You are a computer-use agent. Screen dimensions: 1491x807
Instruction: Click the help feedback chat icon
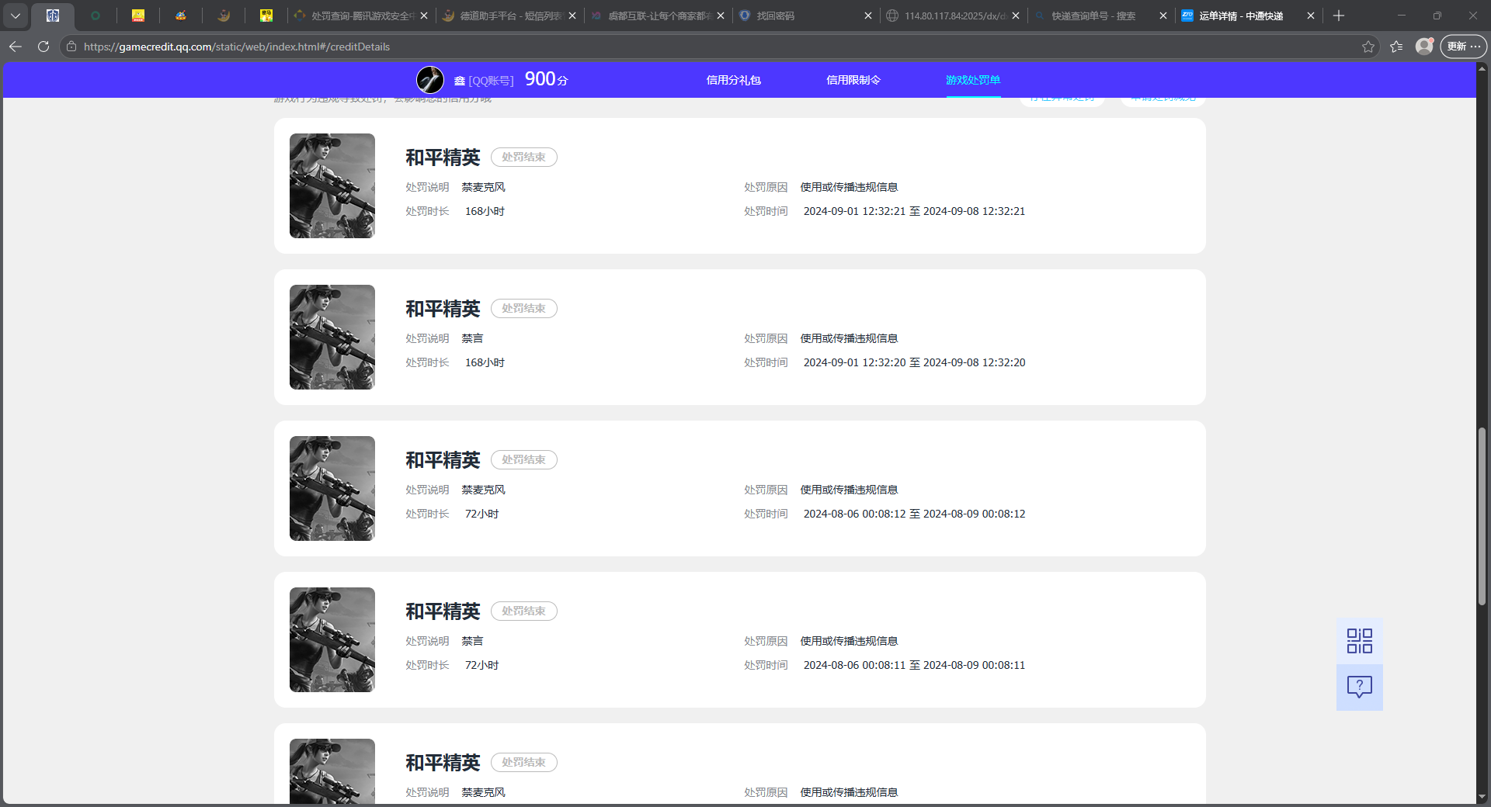point(1359,687)
